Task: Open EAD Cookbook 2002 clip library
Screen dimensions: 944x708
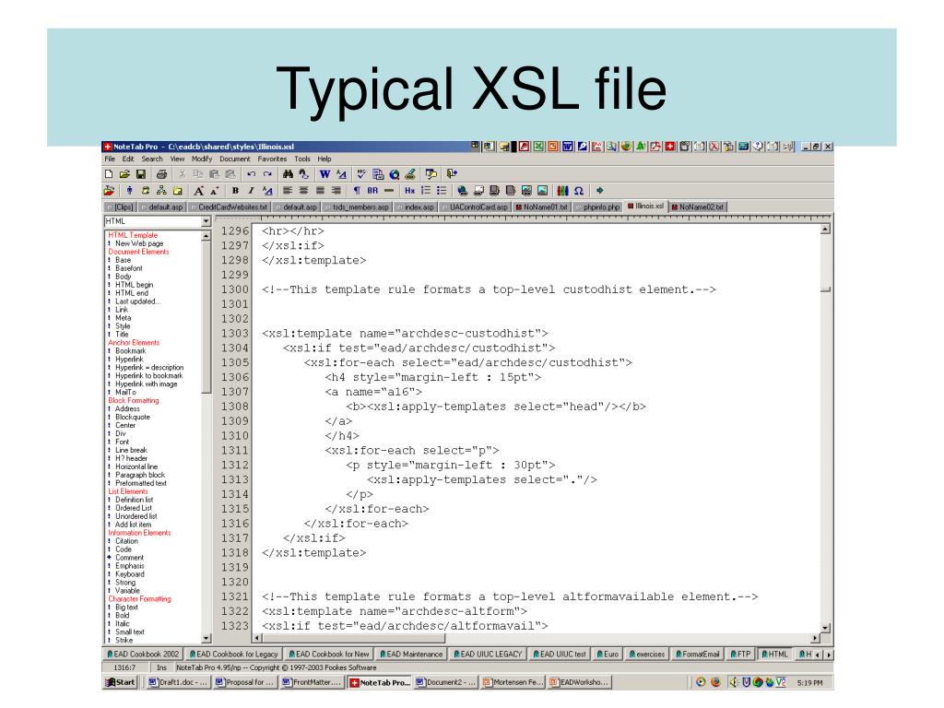Action: 143,655
